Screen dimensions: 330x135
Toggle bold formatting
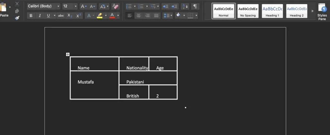coord(31,15)
